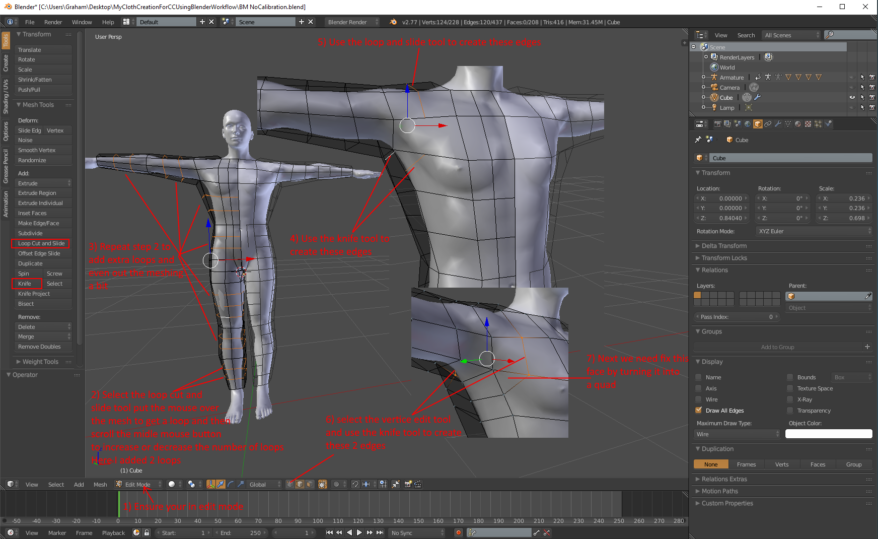The width and height of the screenshot is (878, 539).
Task: Open the Particles properties tab (sparkles icon)
Action: [818, 124]
